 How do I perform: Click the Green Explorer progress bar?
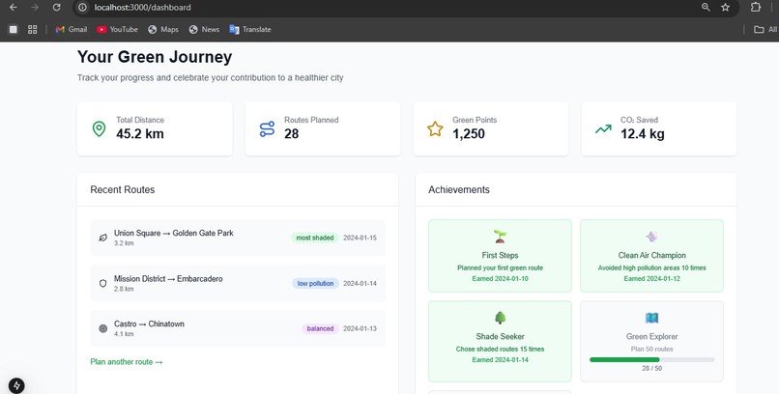[x=651, y=360]
